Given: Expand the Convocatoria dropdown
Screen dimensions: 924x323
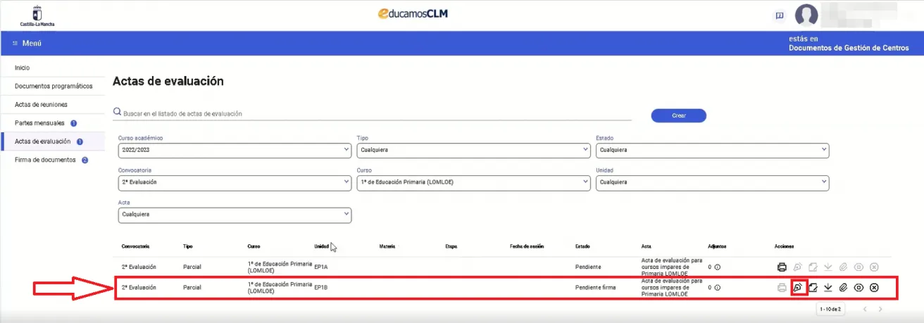Looking at the screenshot, I should (234, 182).
